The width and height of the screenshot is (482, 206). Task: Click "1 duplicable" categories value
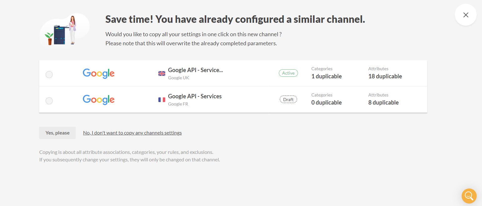pos(326,76)
